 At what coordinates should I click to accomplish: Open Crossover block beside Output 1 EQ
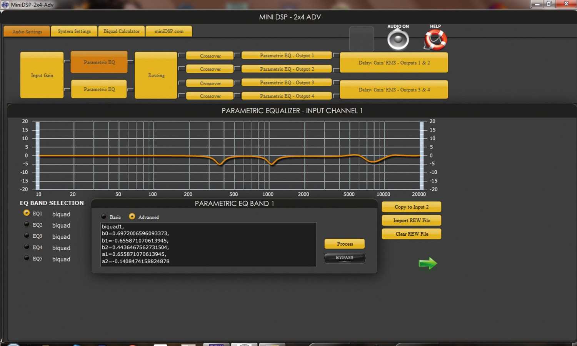pos(210,56)
